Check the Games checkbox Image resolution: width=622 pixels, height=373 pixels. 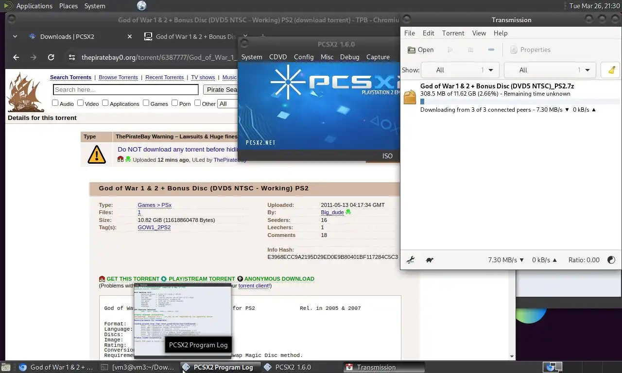pos(146,103)
